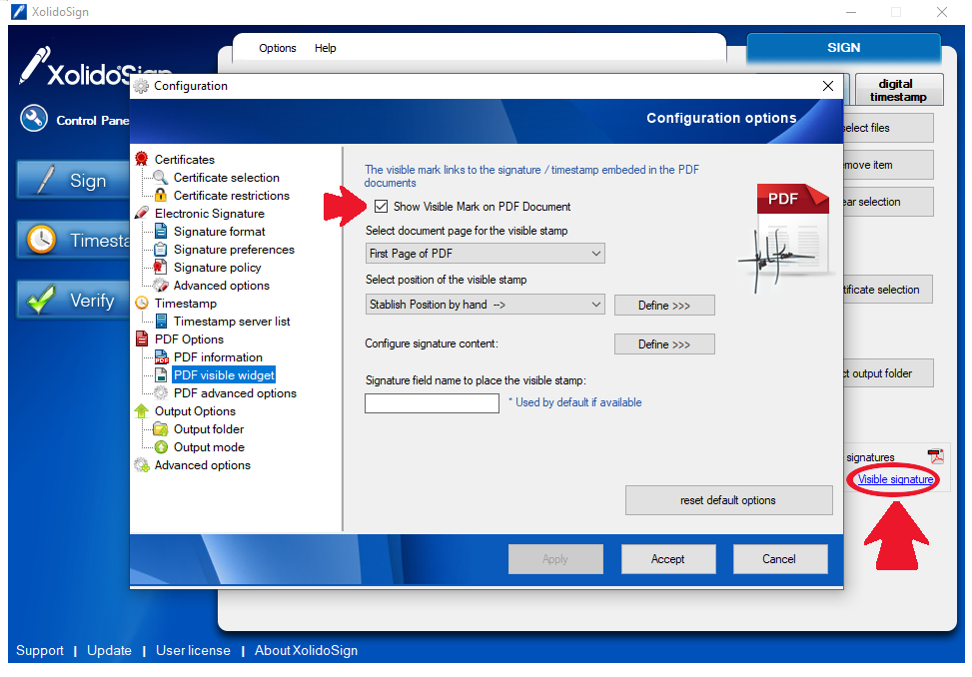Click the Cancel button

pyautogui.click(x=780, y=559)
